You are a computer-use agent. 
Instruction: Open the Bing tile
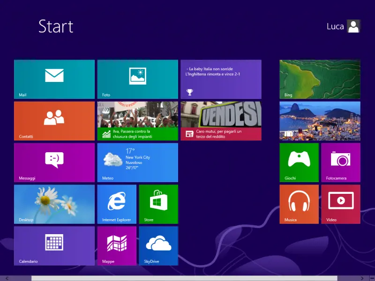tap(320, 79)
